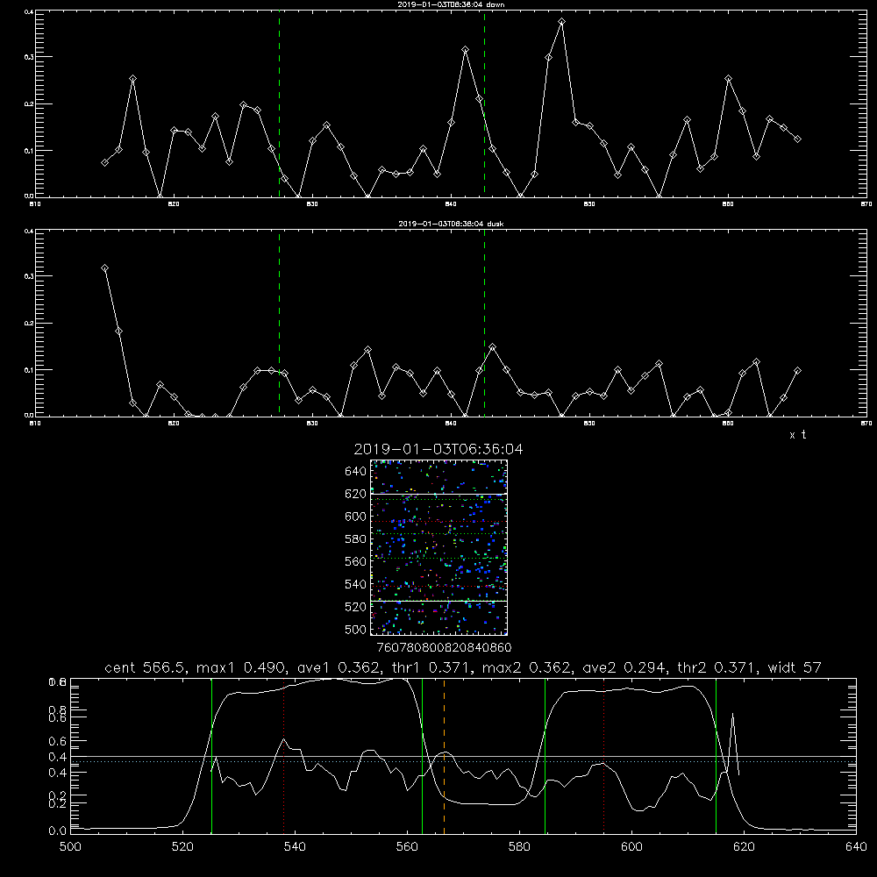This screenshot has width=877, height=877.
Task: Select the timestamp title above the scatter image
Action: (438, 449)
